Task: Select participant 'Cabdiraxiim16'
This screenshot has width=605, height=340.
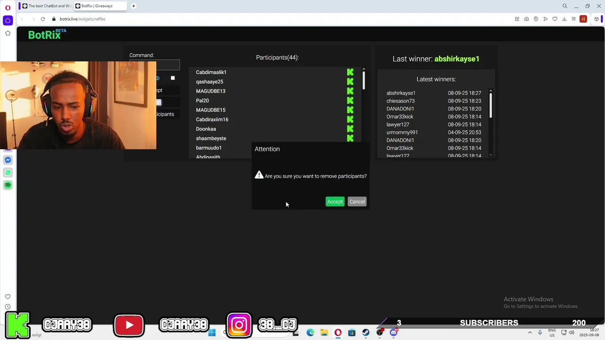Action: pos(212,119)
